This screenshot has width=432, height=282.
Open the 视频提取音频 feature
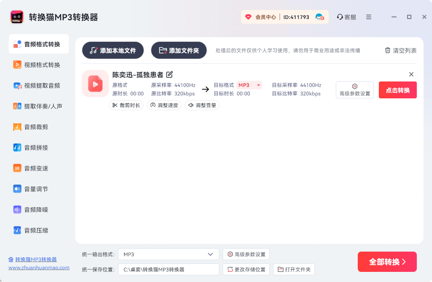point(38,85)
